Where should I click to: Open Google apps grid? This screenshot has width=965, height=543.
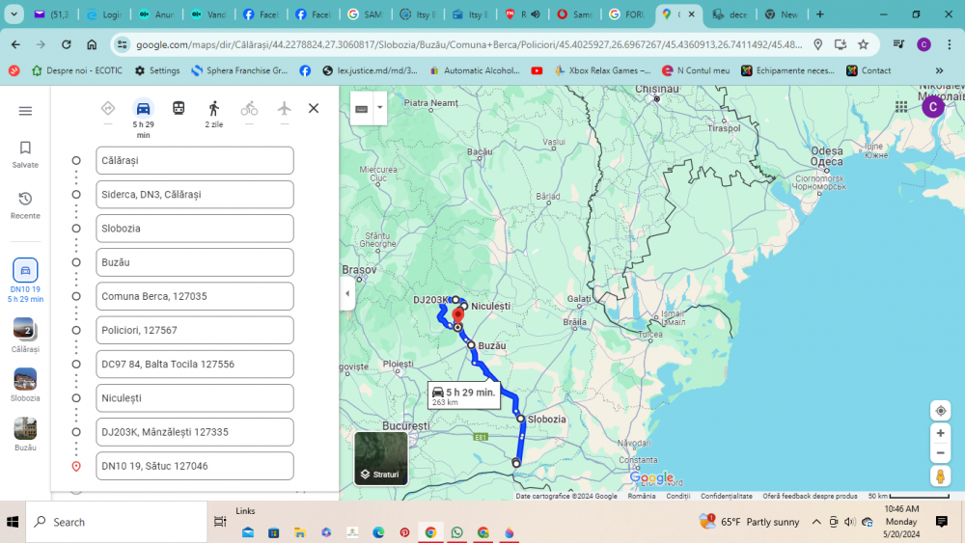pos(901,107)
